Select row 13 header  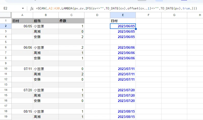tap(6, 84)
